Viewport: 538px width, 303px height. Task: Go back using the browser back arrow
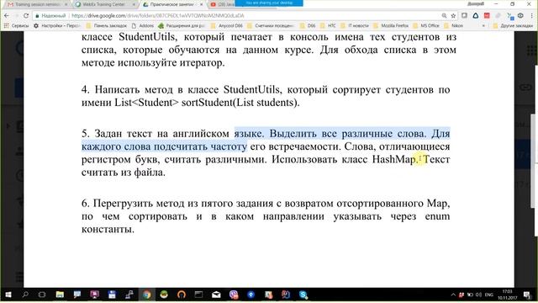[7, 16]
